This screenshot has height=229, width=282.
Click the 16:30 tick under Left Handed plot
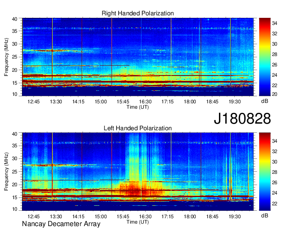[x=145, y=217]
